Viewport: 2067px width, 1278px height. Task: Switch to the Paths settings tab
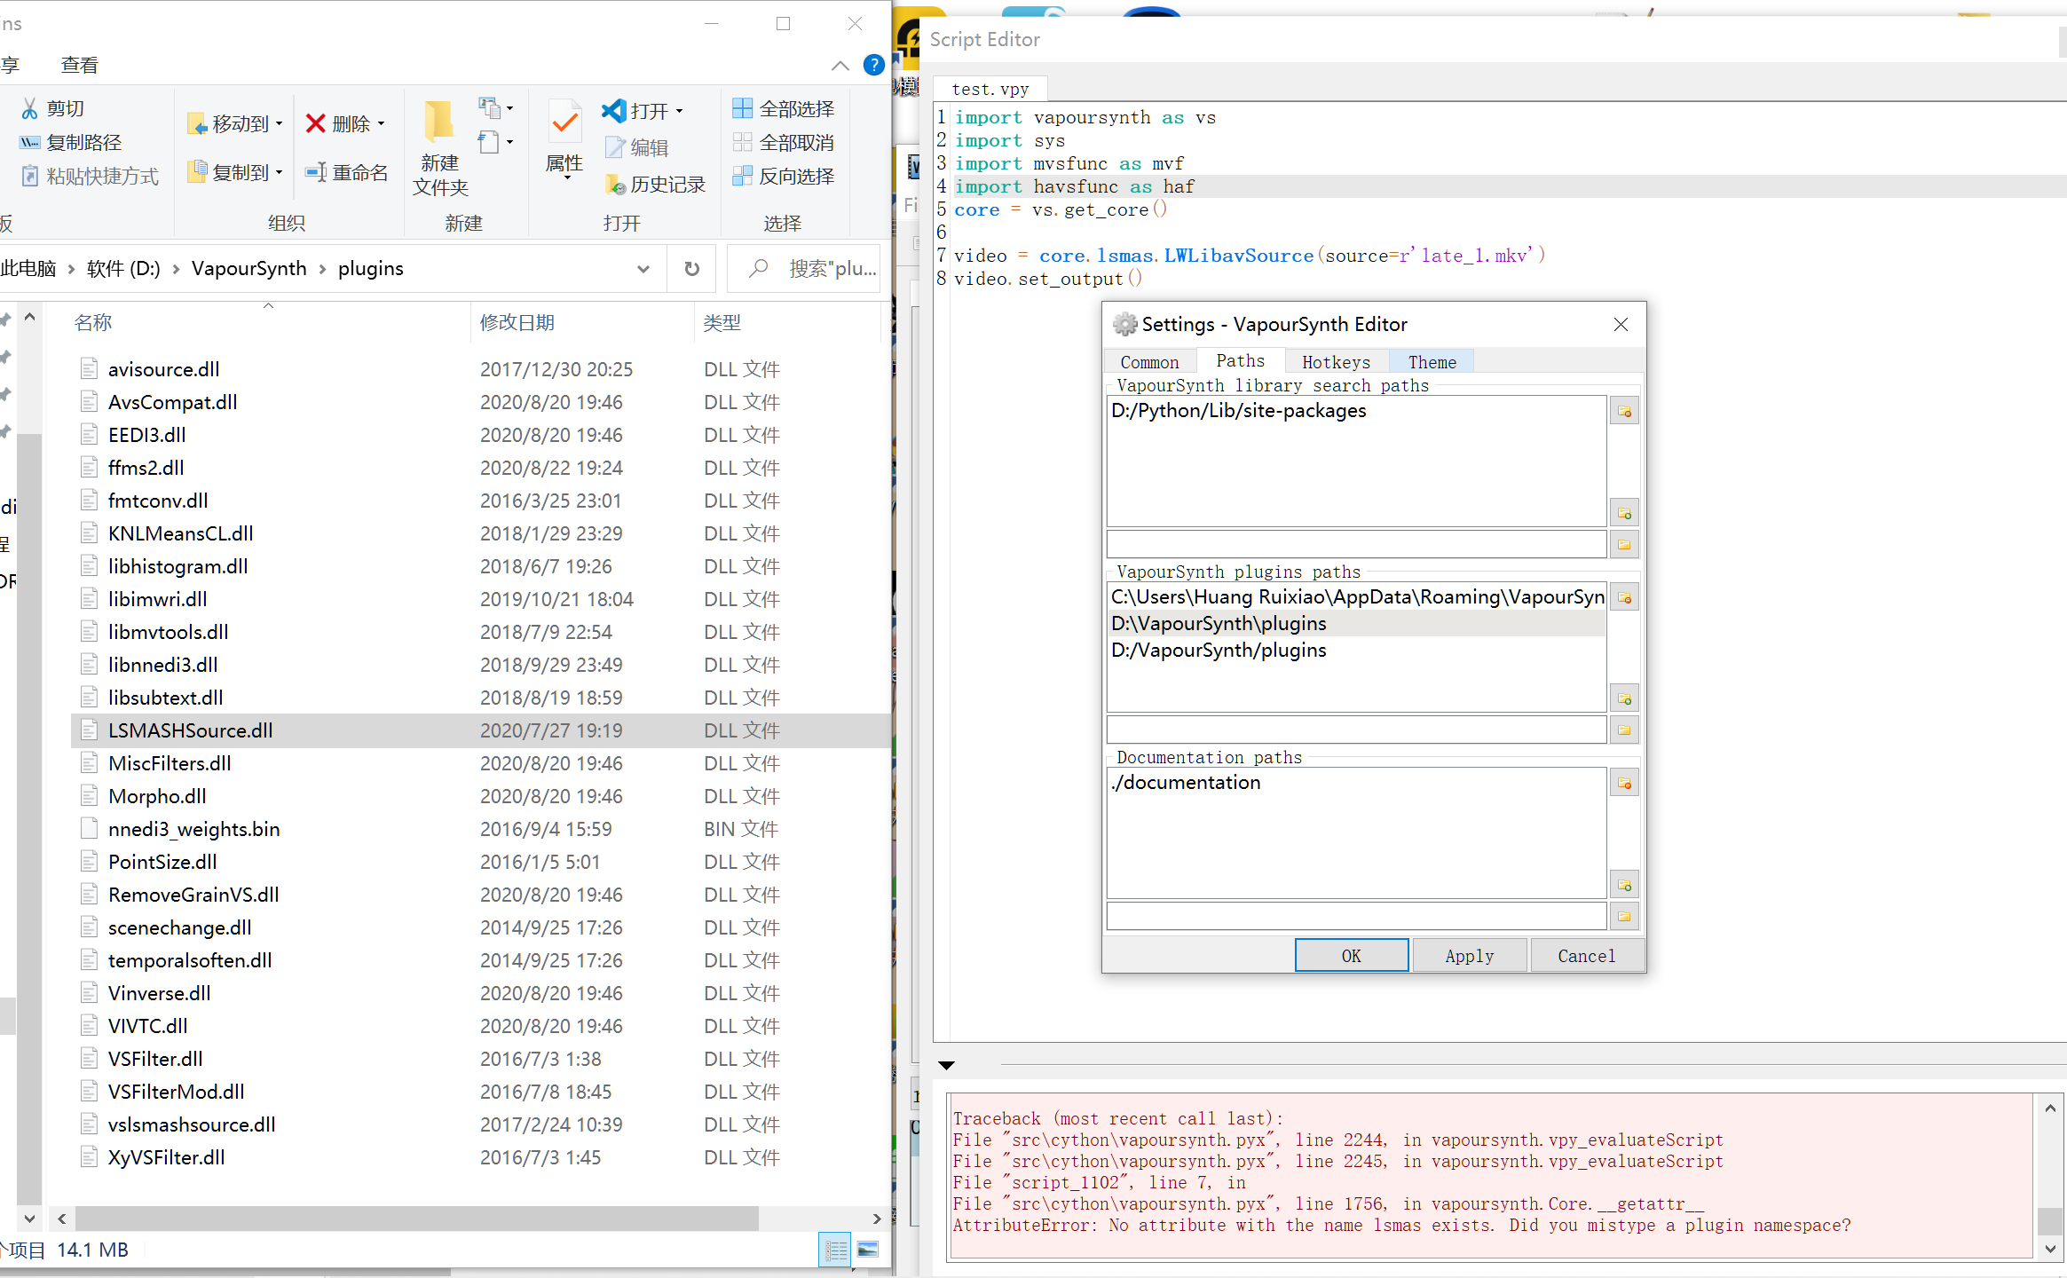[1240, 360]
